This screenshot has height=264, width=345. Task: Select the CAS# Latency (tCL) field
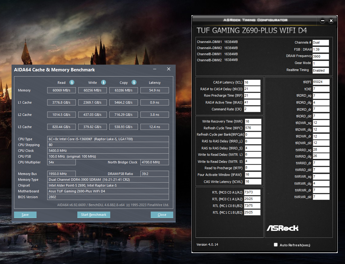click(252, 82)
